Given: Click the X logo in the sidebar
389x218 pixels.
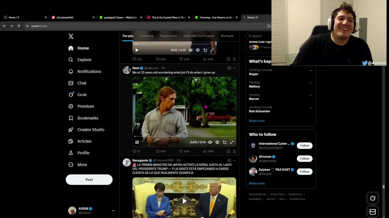Looking at the screenshot, I should coord(71,36).
